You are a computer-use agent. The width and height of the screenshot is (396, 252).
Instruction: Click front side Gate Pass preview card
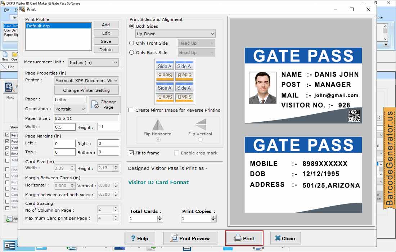[303, 86]
